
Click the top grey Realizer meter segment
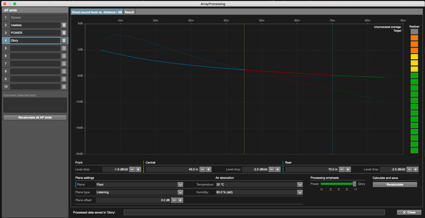point(414,32)
